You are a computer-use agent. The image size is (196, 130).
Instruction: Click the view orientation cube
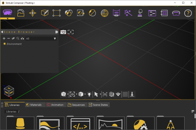[9, 91]
